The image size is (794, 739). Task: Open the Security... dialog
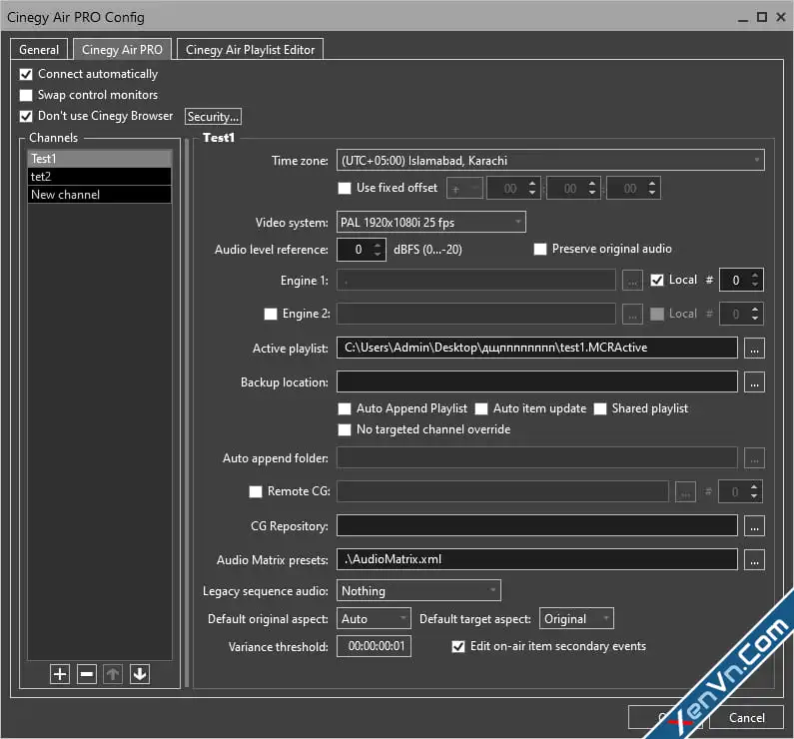pos(213,117)
